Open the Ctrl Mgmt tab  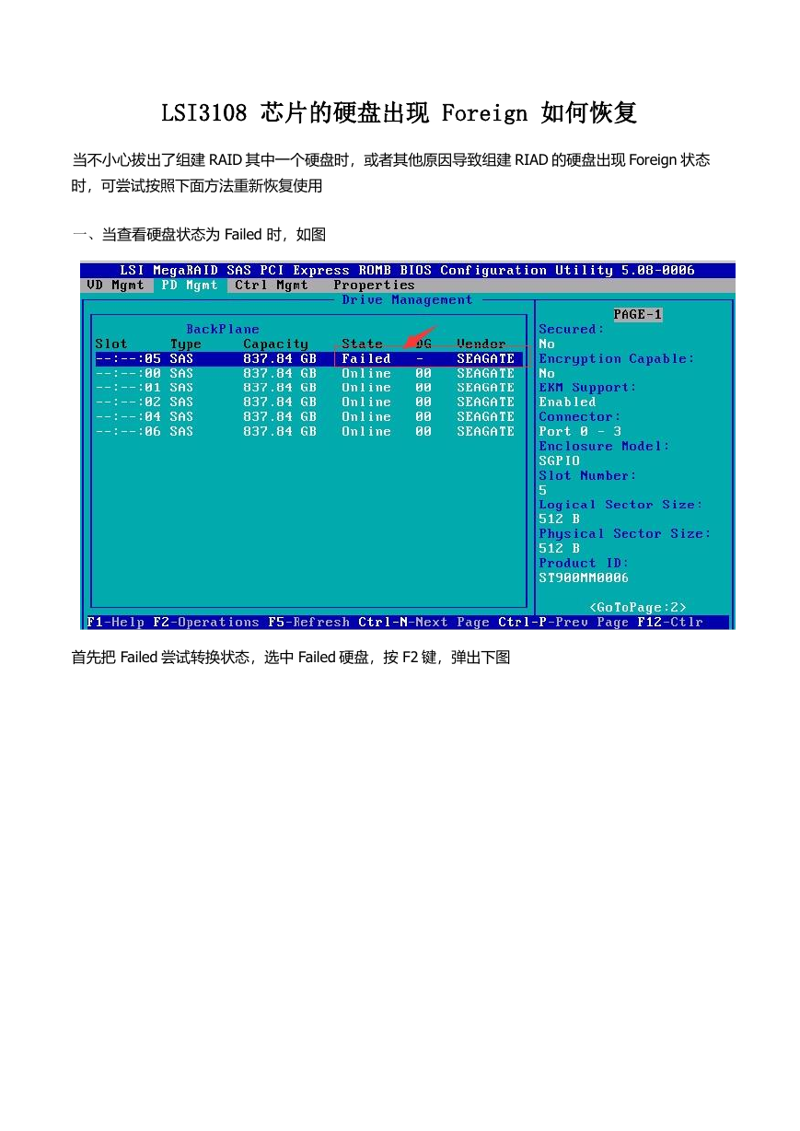pos(272,286)
